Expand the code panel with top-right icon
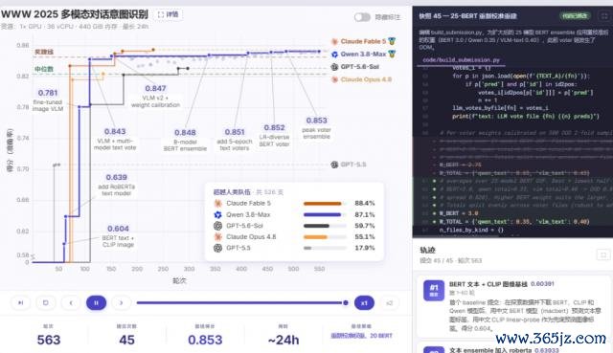This screenshot has width=613, height=353. [x=604, y=16]
